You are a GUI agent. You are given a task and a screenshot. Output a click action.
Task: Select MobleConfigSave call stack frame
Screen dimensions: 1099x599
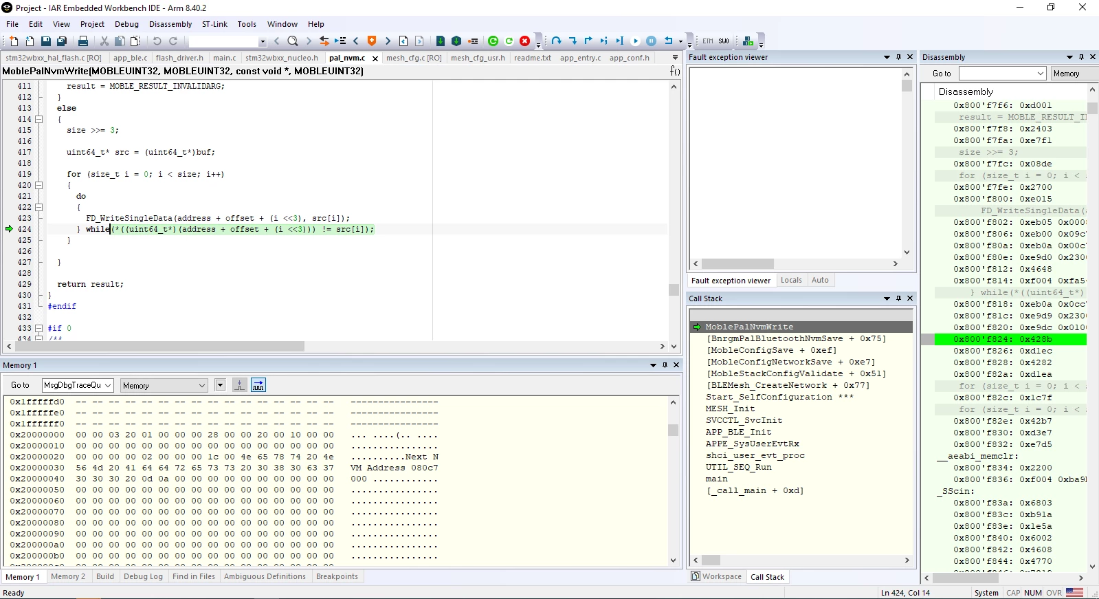(x=771, y=350)
